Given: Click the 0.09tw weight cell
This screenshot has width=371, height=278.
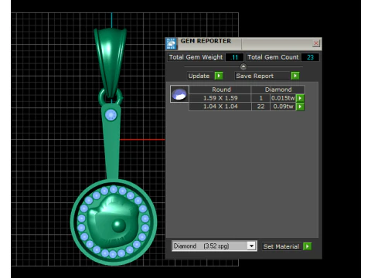Looking at the screenshot, I should tap(283, 107).
